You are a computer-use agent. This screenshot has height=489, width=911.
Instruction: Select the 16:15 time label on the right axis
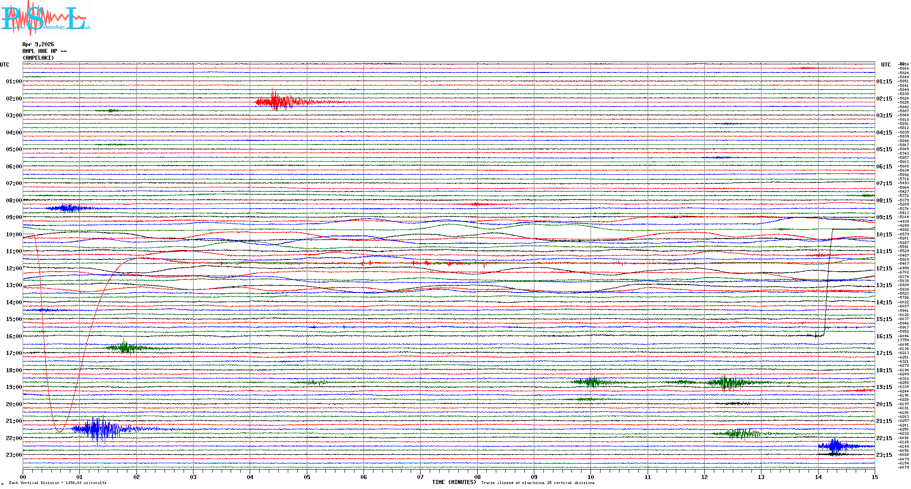click(x=884, y=336)
